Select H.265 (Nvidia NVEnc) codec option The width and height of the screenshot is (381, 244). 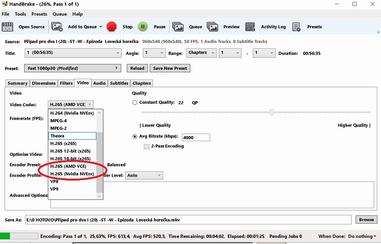(x=72, y=174)
